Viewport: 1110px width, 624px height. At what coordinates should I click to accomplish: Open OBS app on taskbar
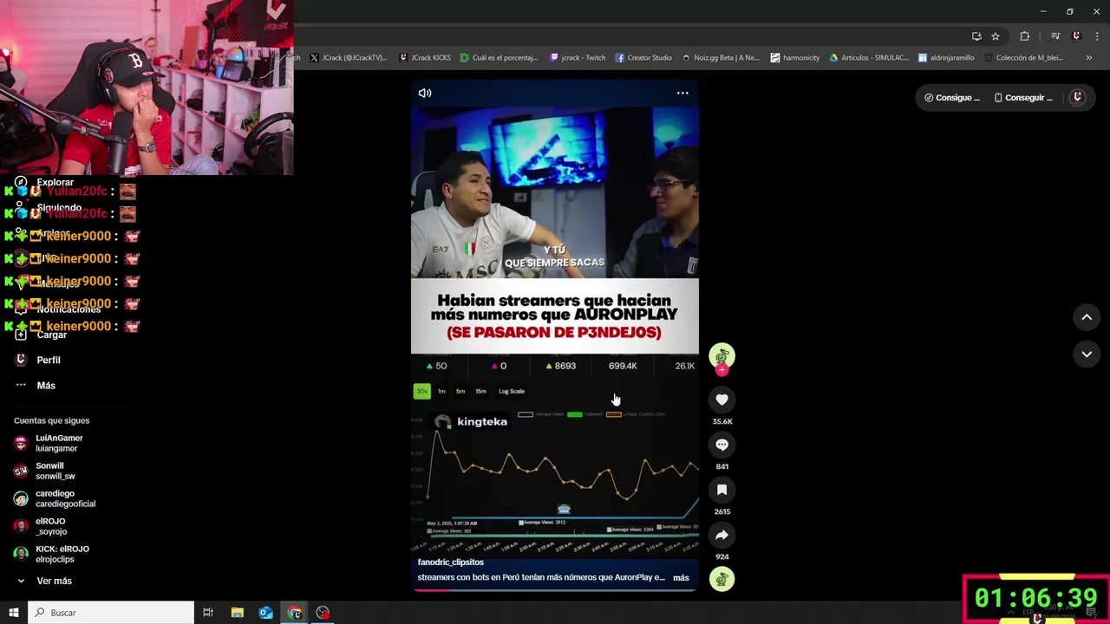323,613
